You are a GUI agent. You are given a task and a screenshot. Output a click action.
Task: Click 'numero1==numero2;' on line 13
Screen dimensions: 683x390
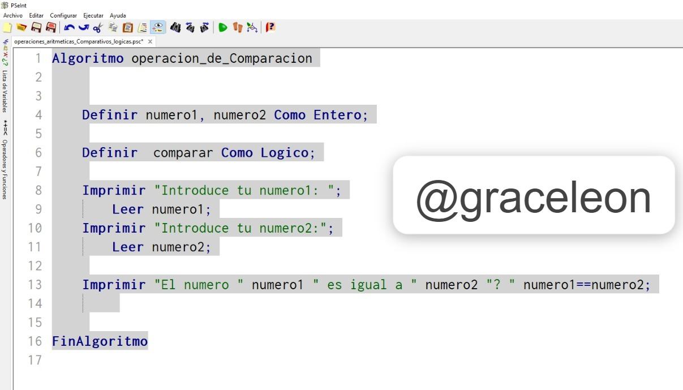(587, 285)
